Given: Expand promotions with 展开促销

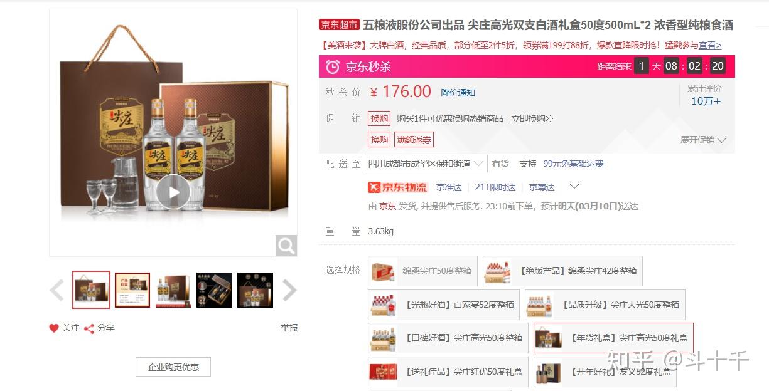Looking at the screenshot, I should (x=703, y=140).
